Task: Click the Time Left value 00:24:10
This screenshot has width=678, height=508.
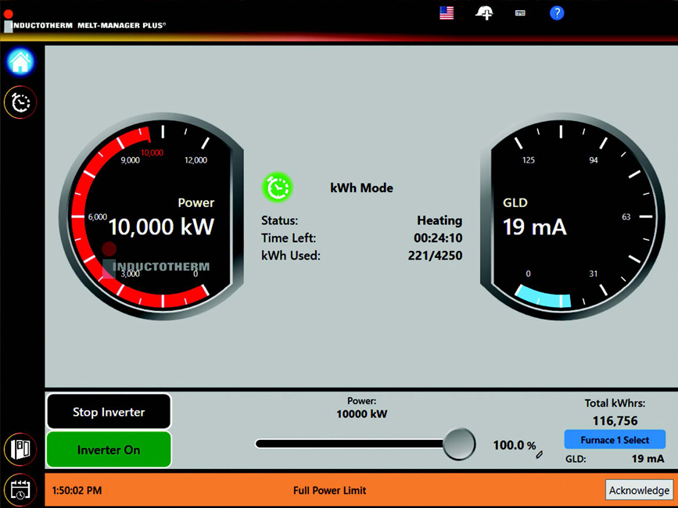Action: point(438,238)
